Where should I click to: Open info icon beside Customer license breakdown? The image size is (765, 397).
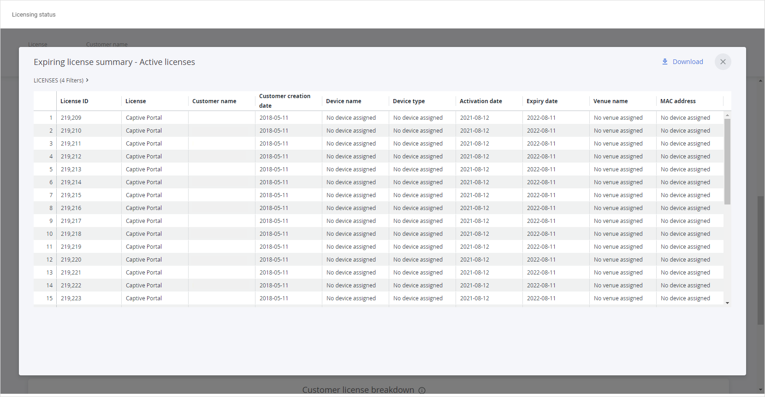coord(422,391)
